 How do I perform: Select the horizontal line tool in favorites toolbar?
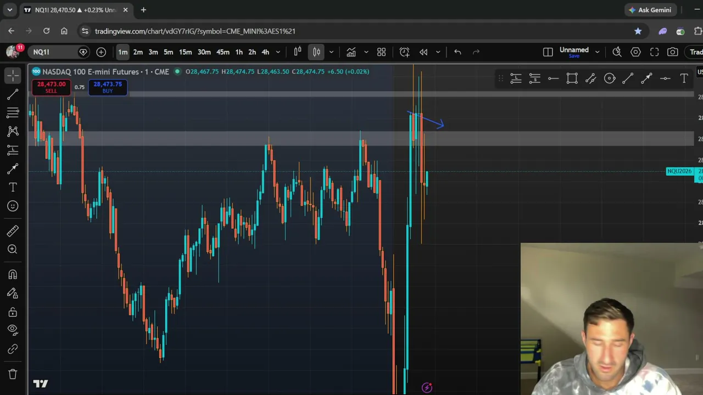pyautogui.click(x=665, y=78)
